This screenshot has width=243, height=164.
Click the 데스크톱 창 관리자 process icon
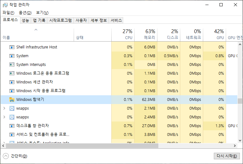coord(12,126)
